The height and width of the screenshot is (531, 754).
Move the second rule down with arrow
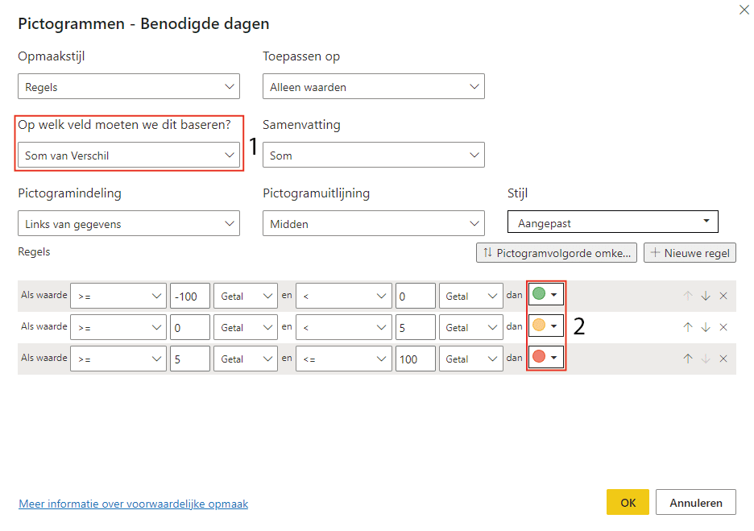click(706, 327)
